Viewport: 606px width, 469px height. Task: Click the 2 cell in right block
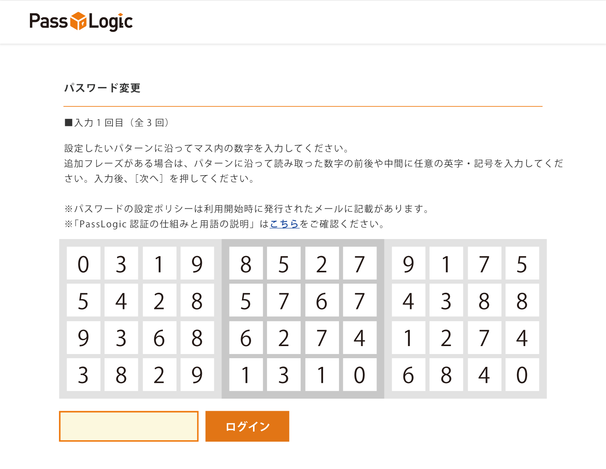tap(446, 338)
